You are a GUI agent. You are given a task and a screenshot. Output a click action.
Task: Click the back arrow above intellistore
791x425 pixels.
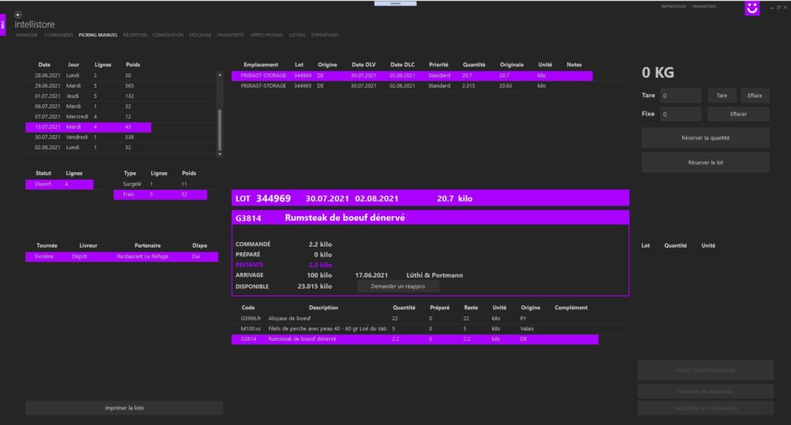19,15
